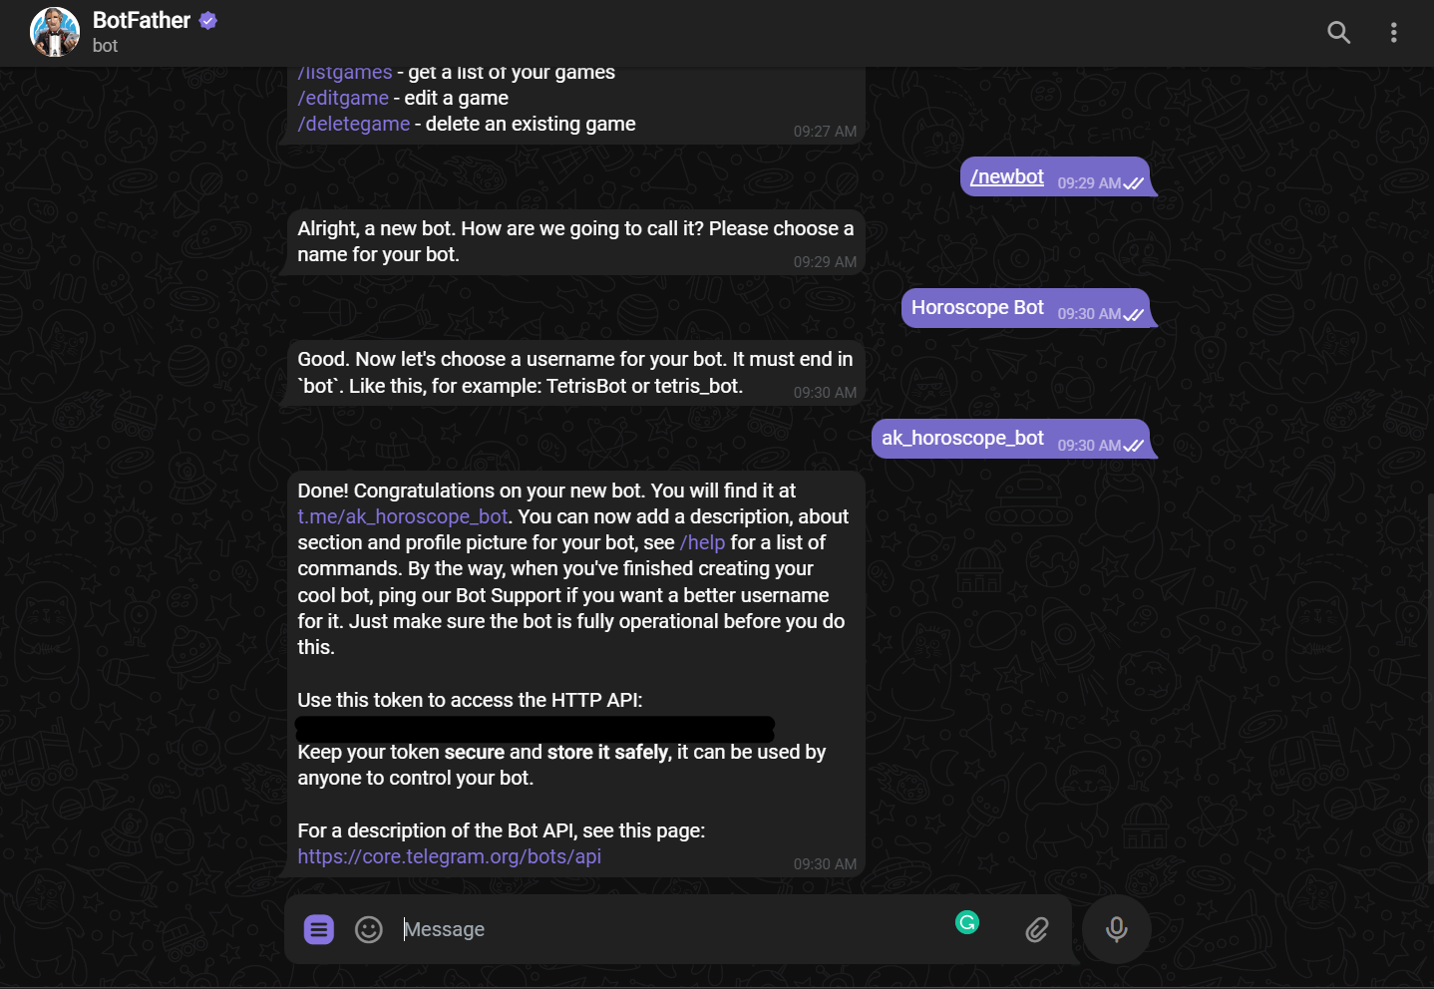The image size is (1434, 989).
Task: Click the /newbot command link
Action: pyautogui.click(x=1006, y=176)
